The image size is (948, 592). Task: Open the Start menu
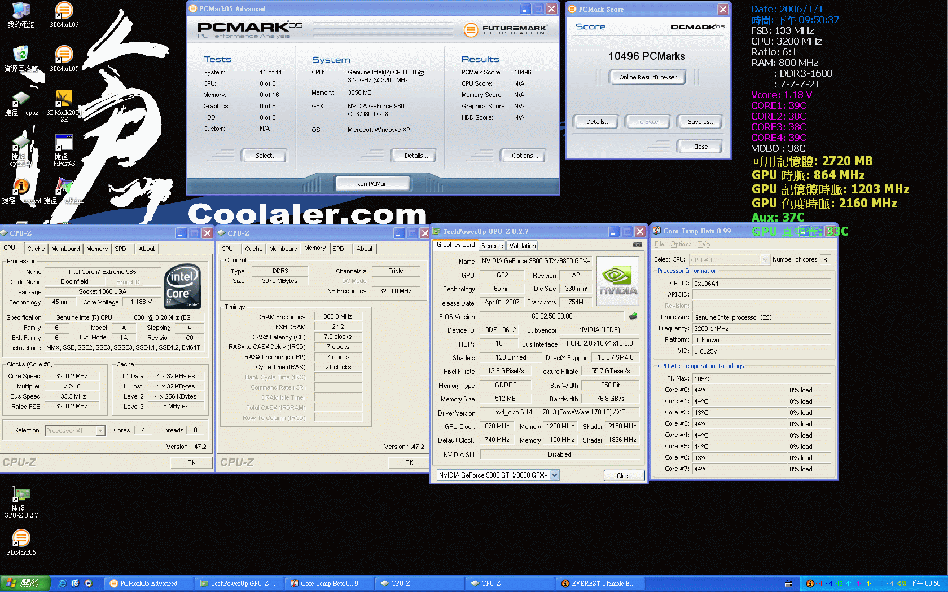click(x=25, y=584)
